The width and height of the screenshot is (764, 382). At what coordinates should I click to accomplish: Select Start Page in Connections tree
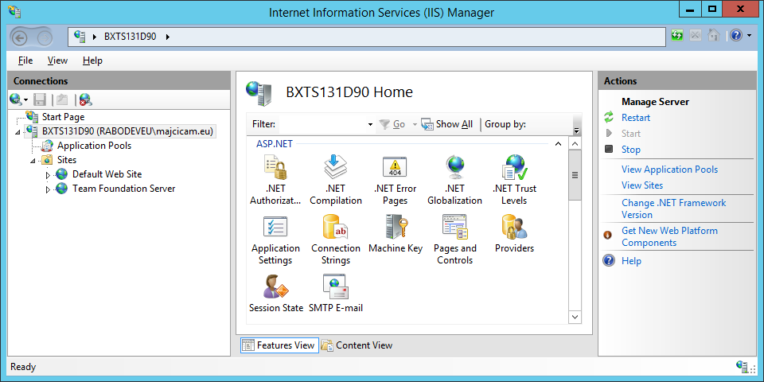63,117
